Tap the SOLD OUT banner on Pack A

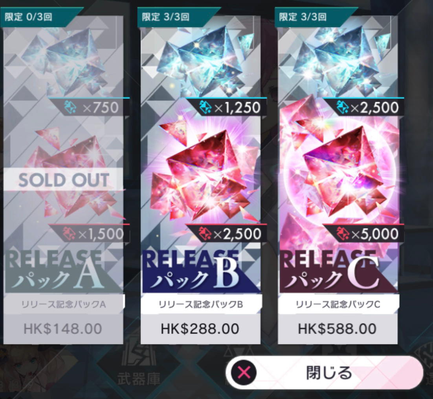coord(63,179)
